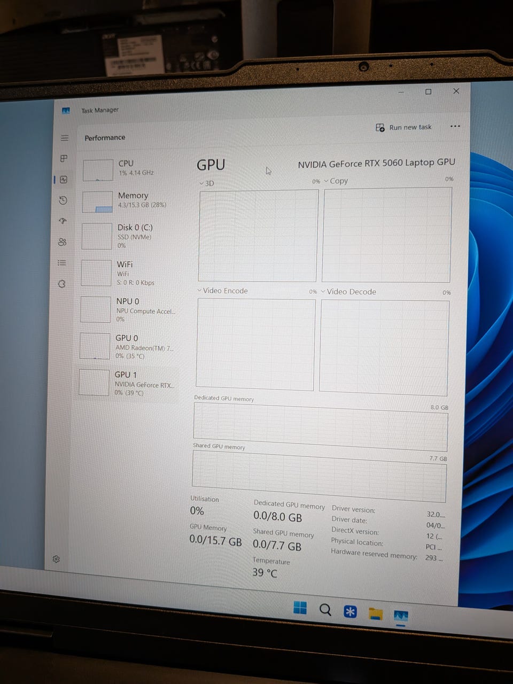Click the 39 °C temperature value

coord(265,573)
